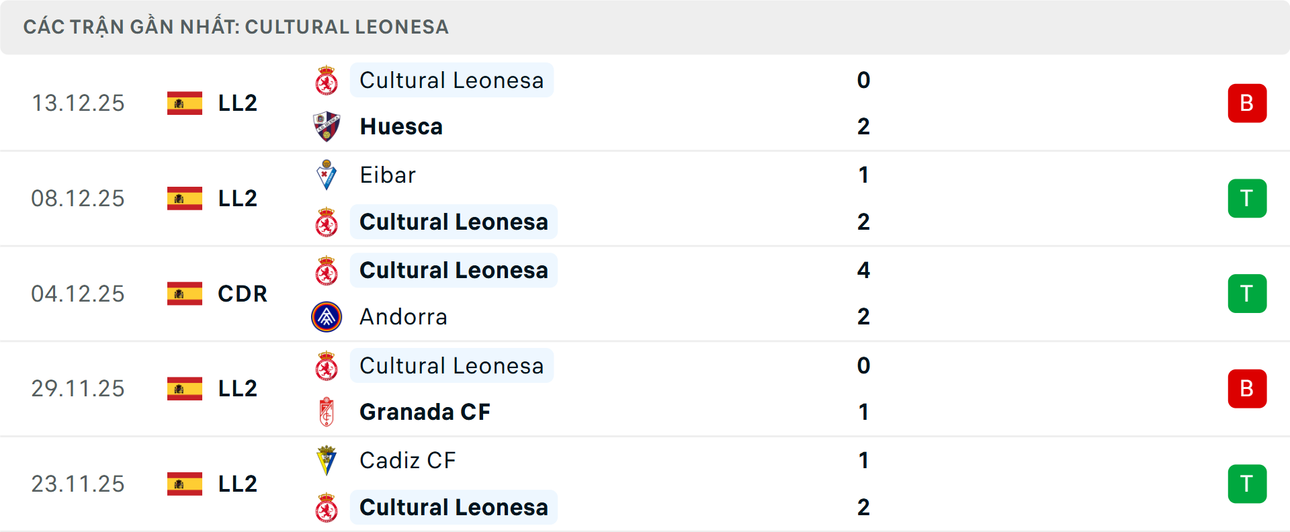Open Cadiz CF team page
This screenshot has height=532, width=1290.
[408, 460]
